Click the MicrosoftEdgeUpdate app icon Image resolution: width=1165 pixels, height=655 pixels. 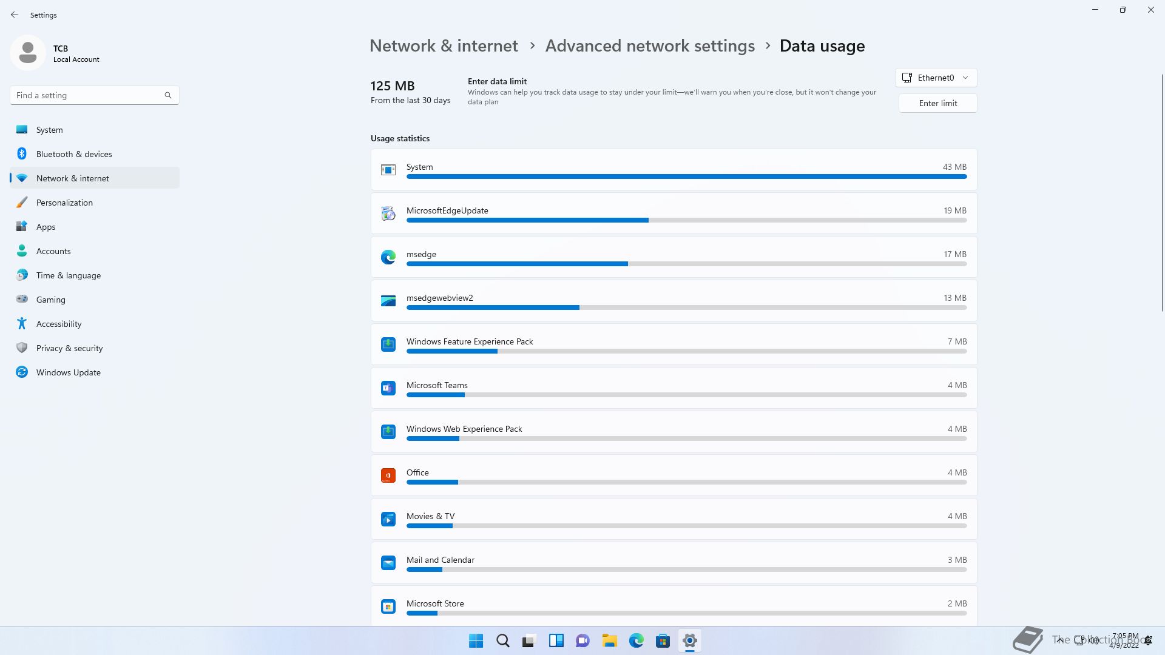[388, 213]
